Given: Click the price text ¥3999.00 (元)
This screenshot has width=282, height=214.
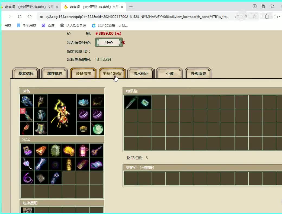Looking at the screenshot, I should point(108,34).
